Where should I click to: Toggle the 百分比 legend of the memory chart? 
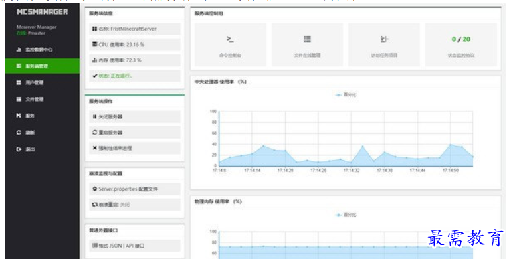point(346,215)
